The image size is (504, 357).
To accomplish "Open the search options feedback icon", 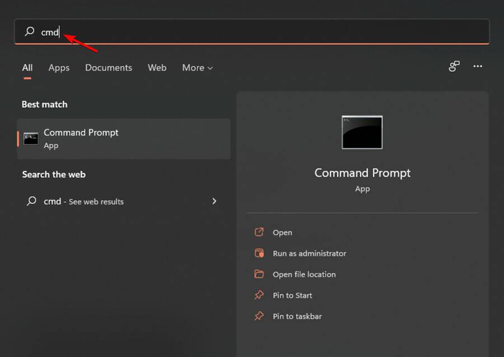I will tap(454, 67).
